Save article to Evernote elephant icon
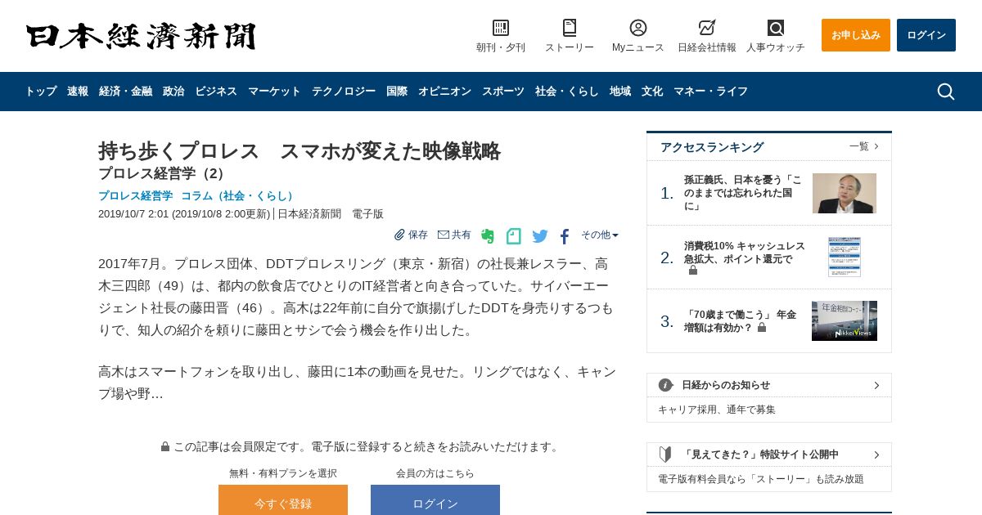Screen dimensions: 982x515 [488, 236]
